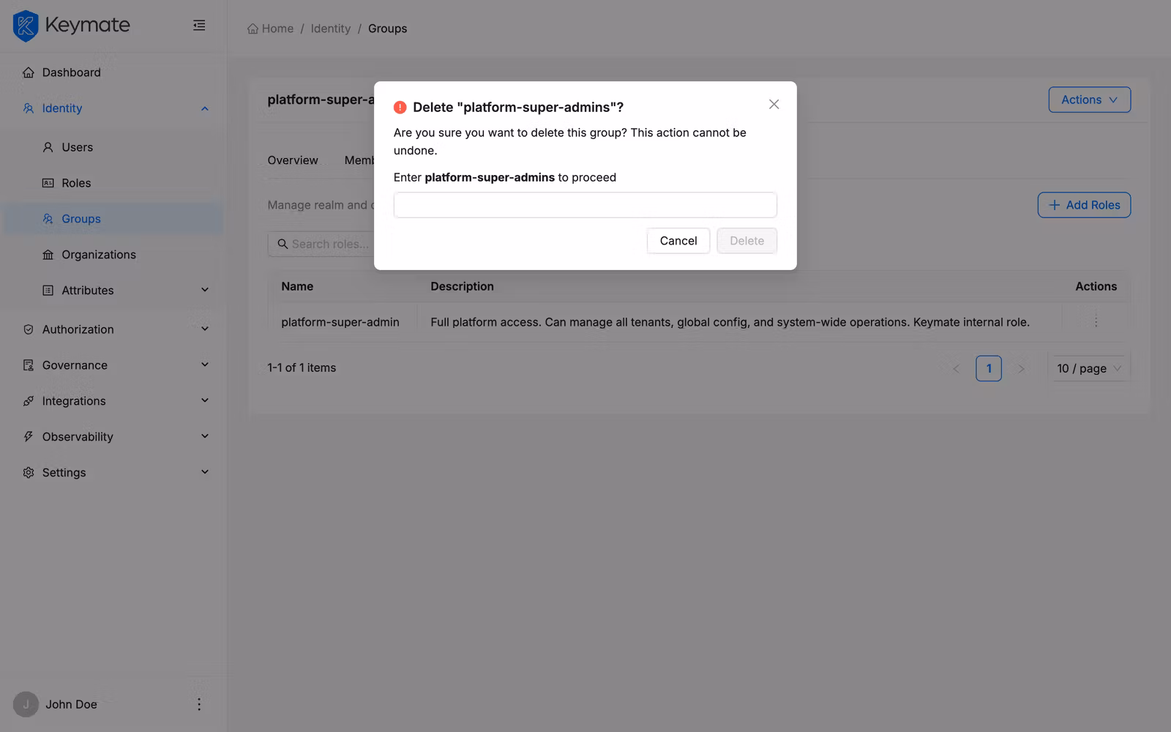
Task: Select Groups in the sidebar menu
Action: 81,218
